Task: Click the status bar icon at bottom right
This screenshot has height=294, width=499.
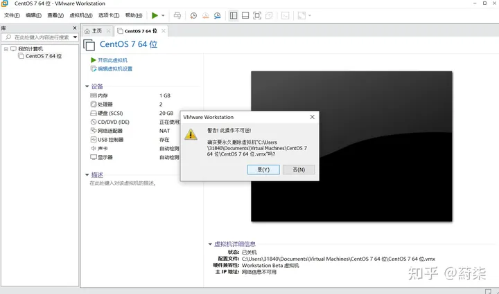Action: (488, 291)
